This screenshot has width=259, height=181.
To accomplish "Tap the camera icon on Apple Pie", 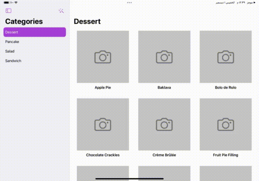I will [x=103, y=57].
